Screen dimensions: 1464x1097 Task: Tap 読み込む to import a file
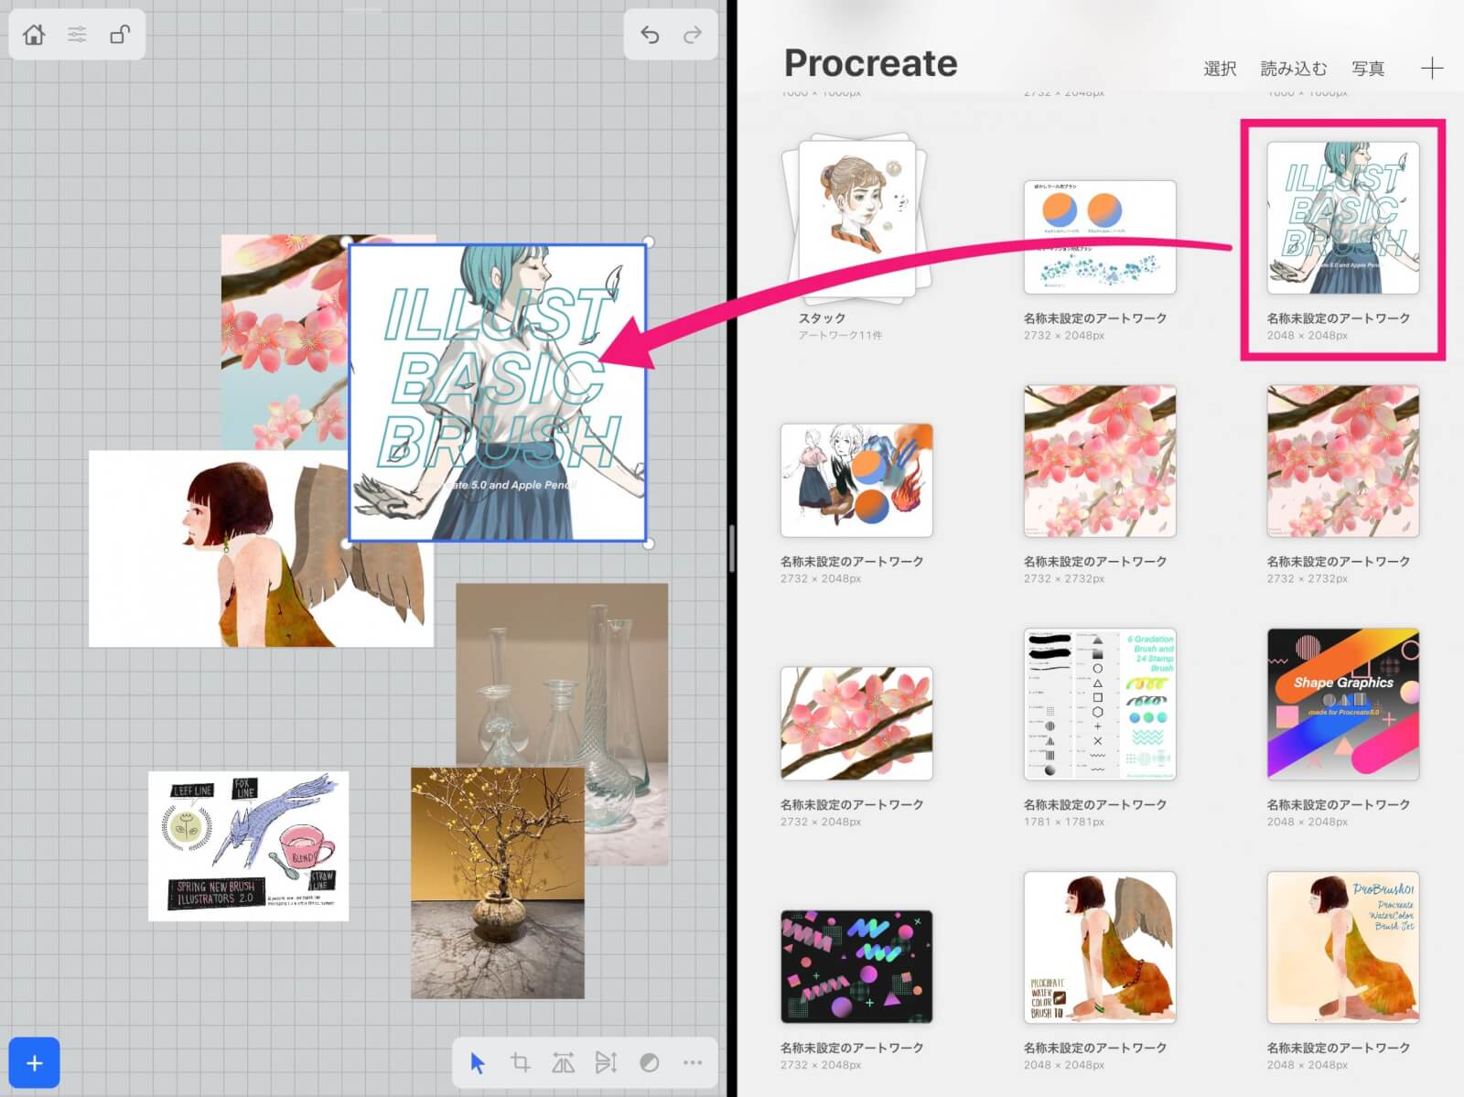[1294, 68]
